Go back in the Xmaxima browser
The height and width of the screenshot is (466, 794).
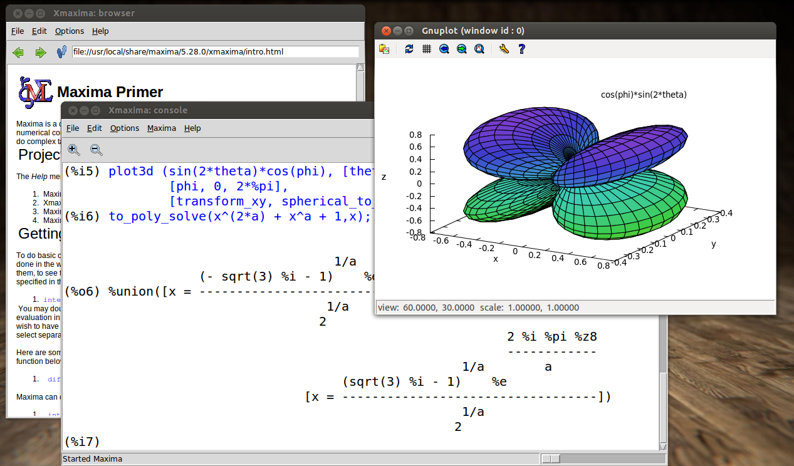tap(18, 53)
